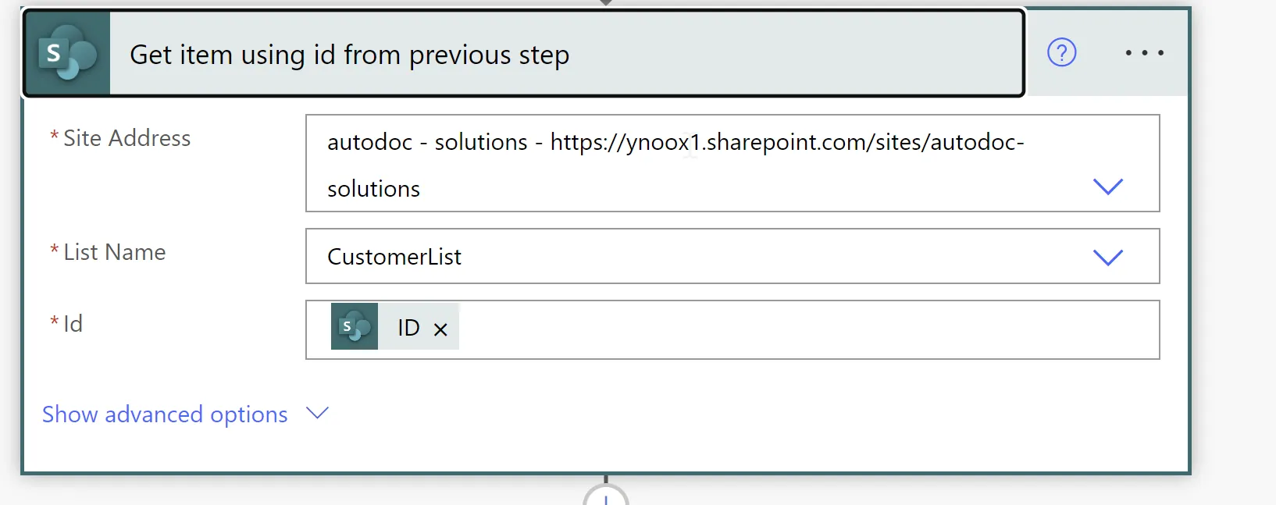The height and width of the screenshot is (505, 1276).
Task: Open the ellipsis more options menu
Action: pos(1144,53)
